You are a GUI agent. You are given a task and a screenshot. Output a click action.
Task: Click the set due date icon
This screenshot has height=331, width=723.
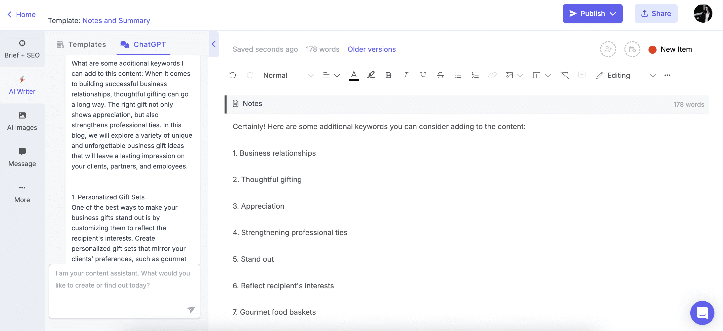(x=632, y=49)
